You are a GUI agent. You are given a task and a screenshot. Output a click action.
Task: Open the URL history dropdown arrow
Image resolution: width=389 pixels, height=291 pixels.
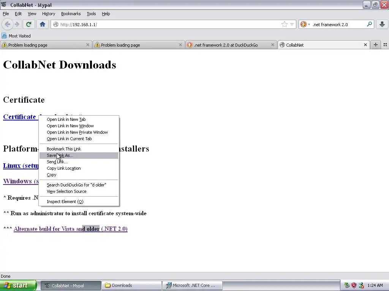(292, 24)
